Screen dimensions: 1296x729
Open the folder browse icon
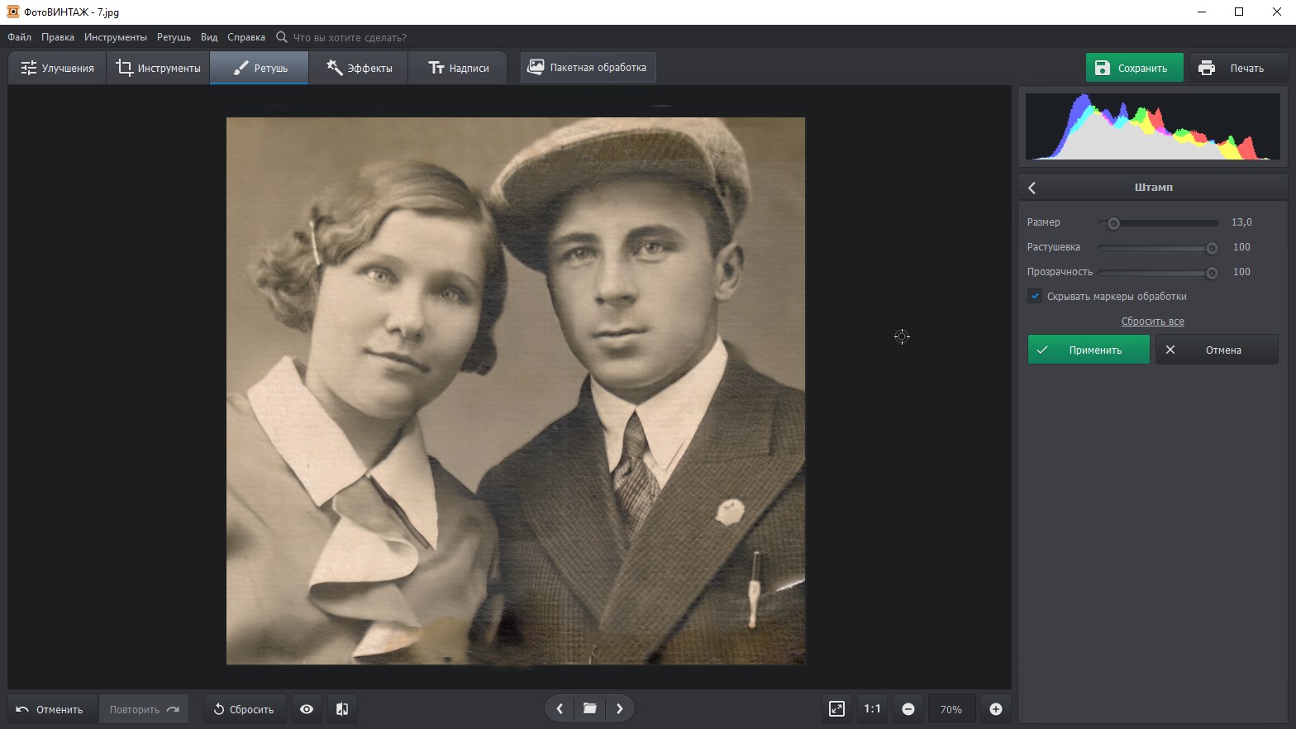[x=589, y=708]
